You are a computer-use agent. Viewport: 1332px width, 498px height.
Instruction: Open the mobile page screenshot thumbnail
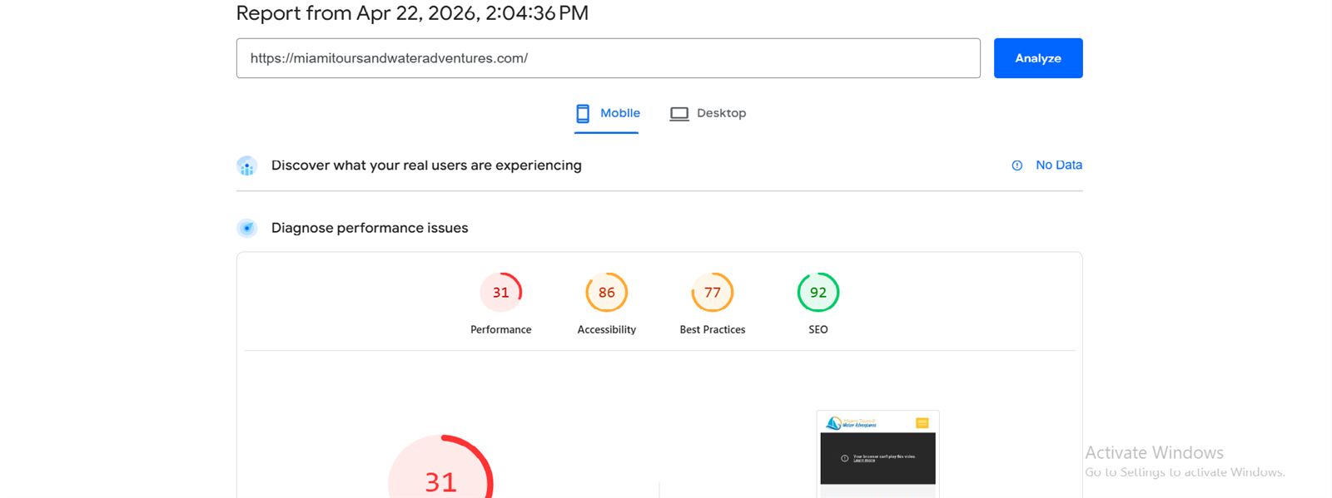877,454
